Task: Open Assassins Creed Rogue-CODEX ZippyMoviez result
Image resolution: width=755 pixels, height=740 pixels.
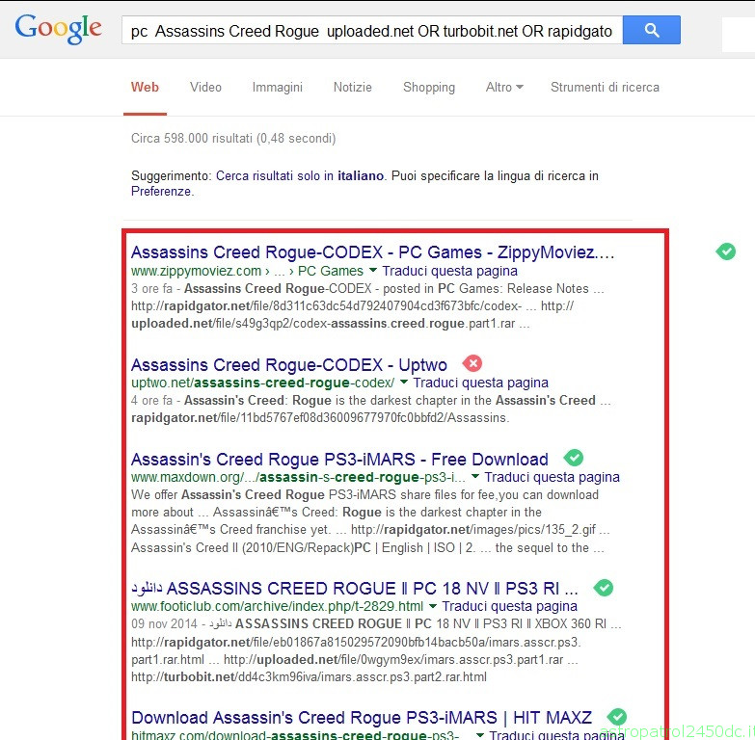Action: pyautogui.click(x=373, y=252)
